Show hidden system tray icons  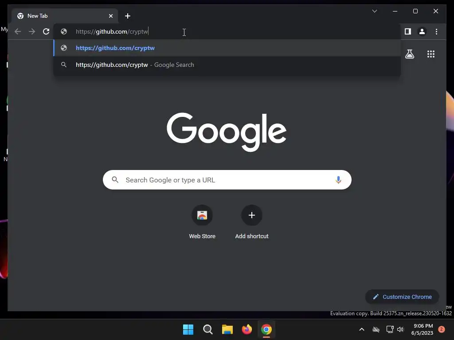(x=362, y=329)
